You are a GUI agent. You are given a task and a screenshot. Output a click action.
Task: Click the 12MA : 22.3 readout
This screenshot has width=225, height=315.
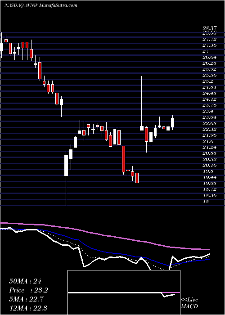28,308
